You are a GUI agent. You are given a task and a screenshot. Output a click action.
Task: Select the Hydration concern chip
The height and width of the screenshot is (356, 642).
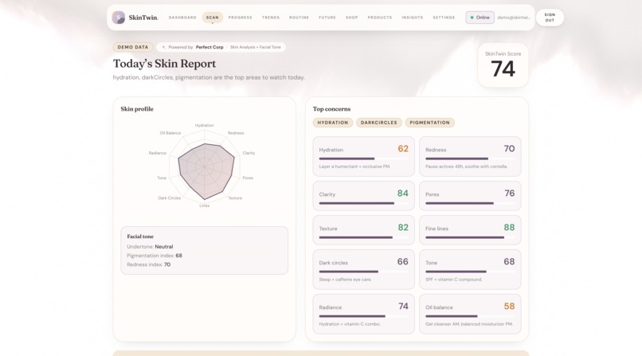(x=333, y=123)
